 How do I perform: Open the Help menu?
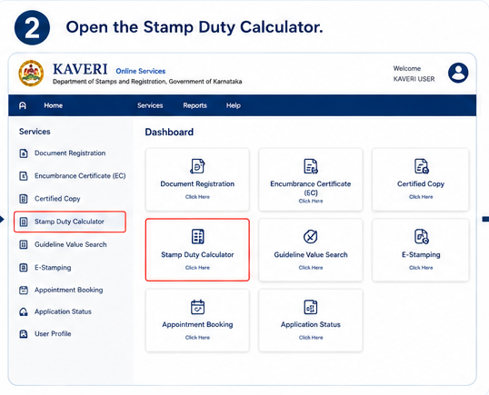click(x=234, y=105)
